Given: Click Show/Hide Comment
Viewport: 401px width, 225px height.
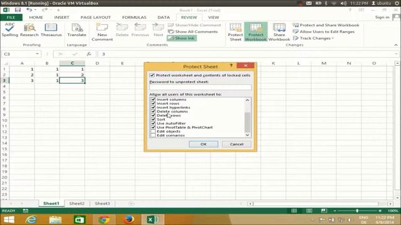Looking at the screenshot, I should [194, 25].
